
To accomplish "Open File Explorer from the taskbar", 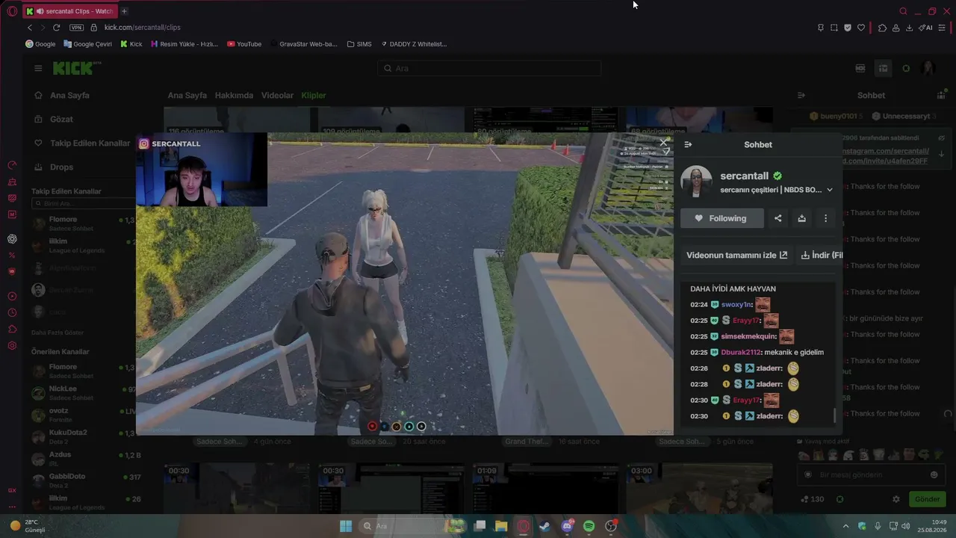I will click(x=501, y=526).
